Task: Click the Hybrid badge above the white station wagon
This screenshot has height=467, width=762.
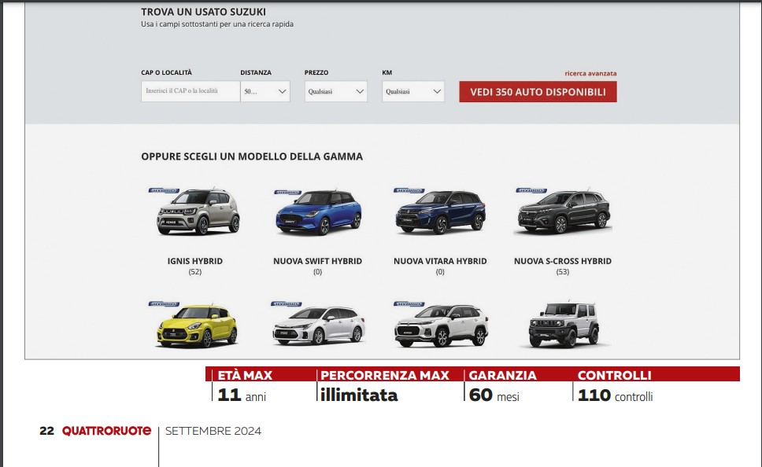Action: point(287,304)
